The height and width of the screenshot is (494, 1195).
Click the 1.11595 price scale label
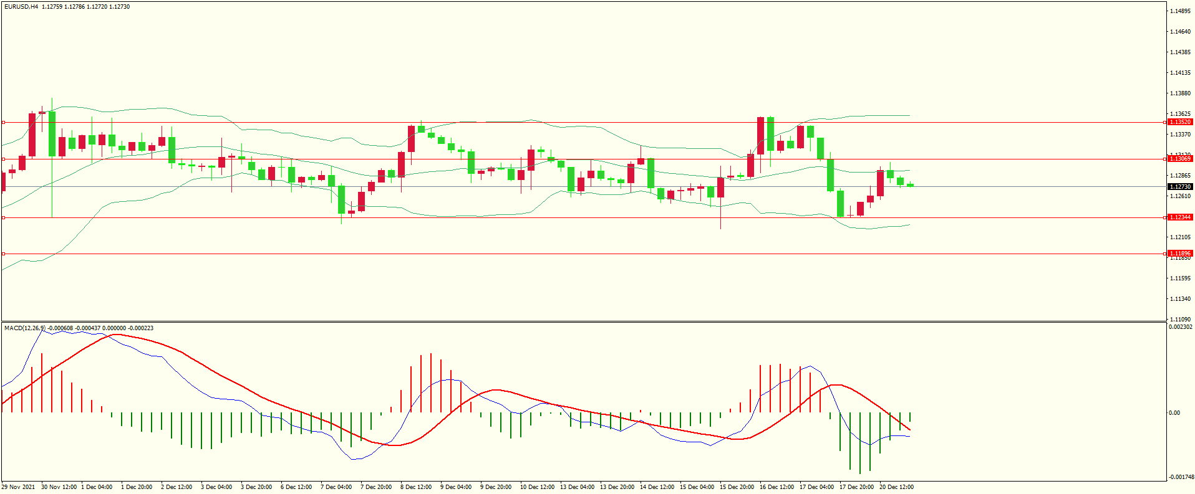[x=1181, y=278]
